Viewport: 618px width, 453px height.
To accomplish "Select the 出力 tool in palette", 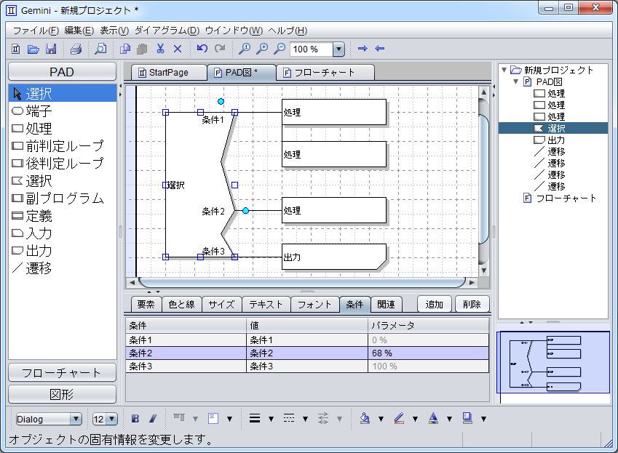I will click(63, 251).
